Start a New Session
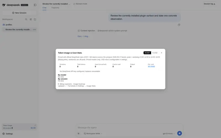 coord(19,13)
